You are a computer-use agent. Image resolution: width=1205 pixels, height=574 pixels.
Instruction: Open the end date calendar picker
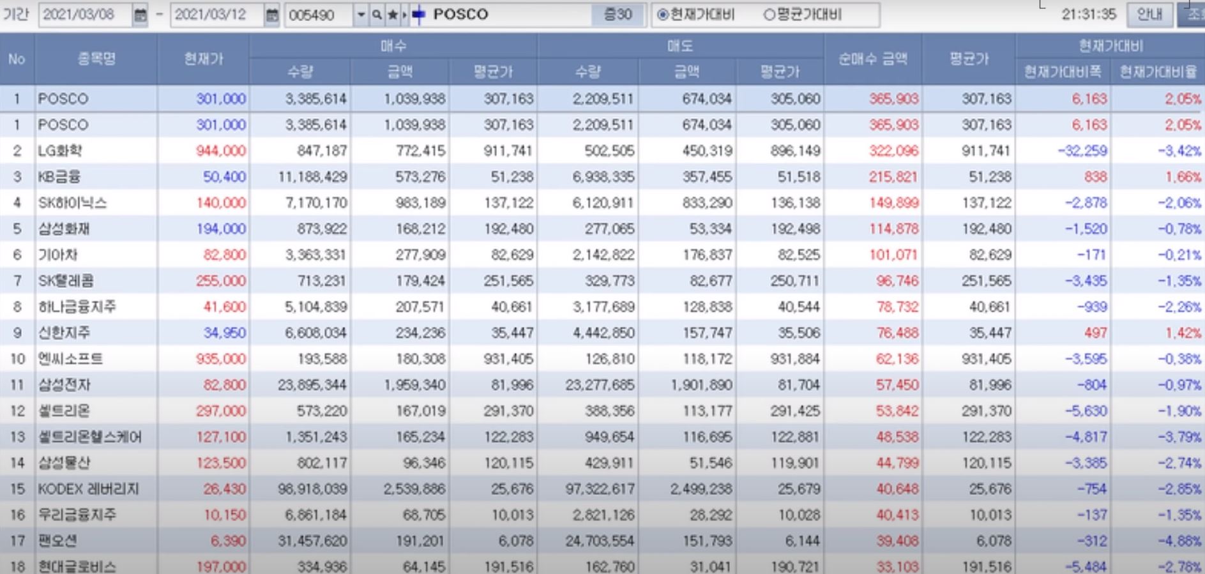point(271,15)
